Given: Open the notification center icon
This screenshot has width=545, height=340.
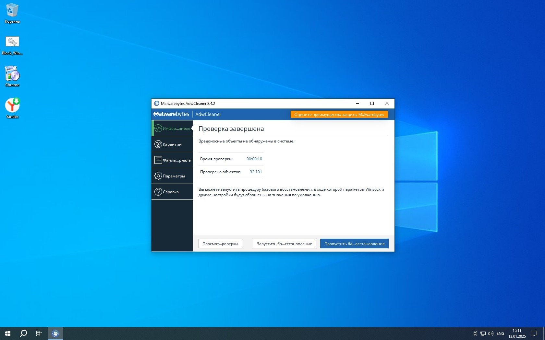Looking at the screenshot, I should [534, 334].
